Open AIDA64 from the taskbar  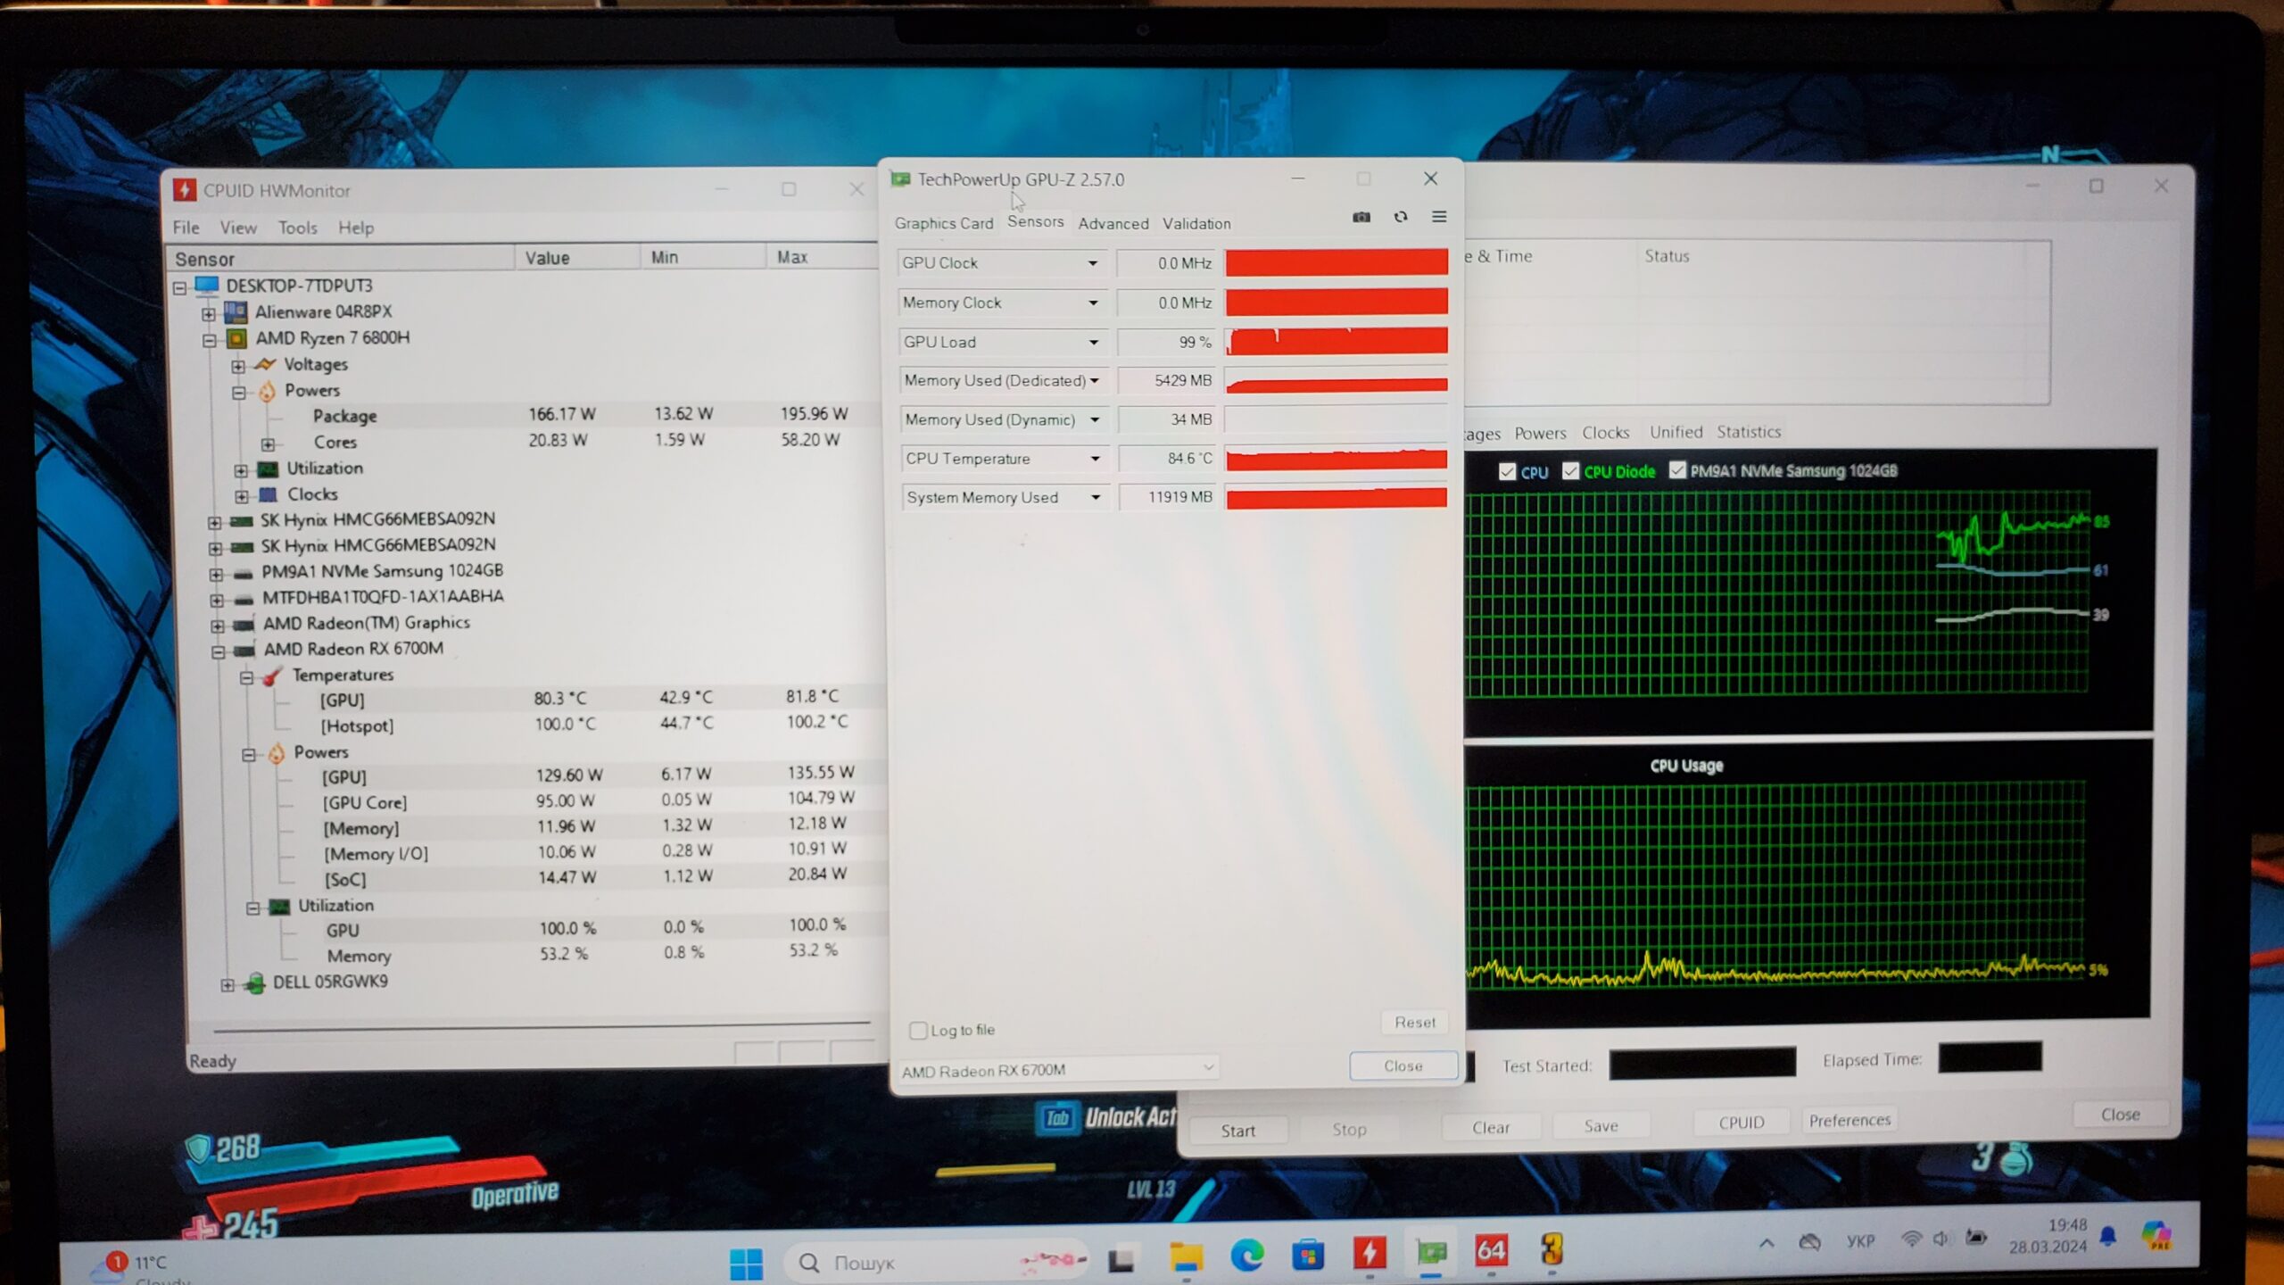coord(1491,1251)
